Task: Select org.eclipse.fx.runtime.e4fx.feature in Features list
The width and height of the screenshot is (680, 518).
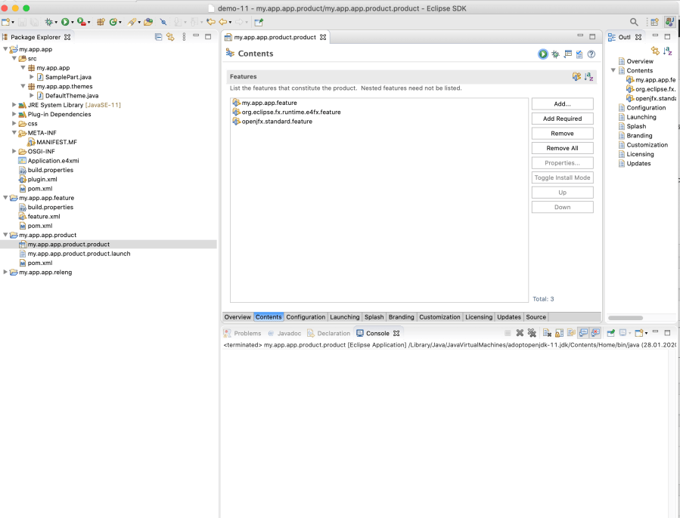Action: pyautogui.click(x=290, y=112)
